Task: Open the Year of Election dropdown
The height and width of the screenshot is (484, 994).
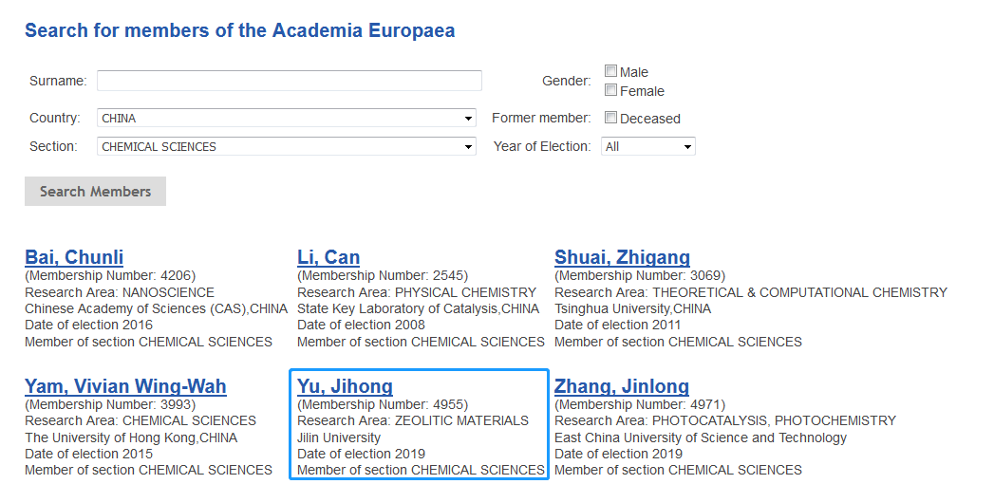Action: 647,147
